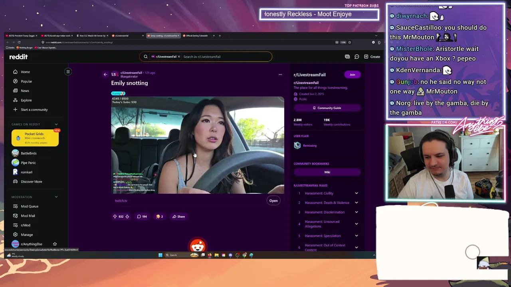Collapse Games on Reddit section

click(x=56, y=124)
